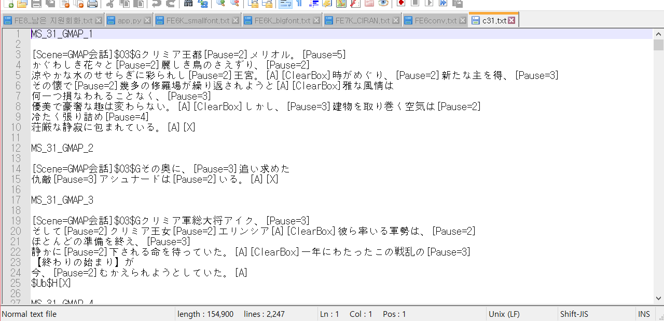Place cursor on line MS_31_GMAP_3
This screenshot has width=664, height=321.
coord(62,200)
